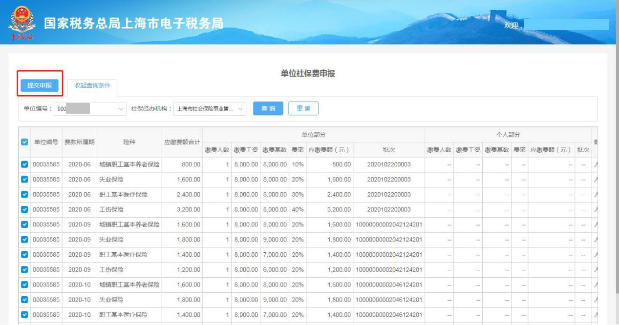Click the 费款所属期 column header
The width and height of the screenshot is (619, 325).
tap(80, 142)
